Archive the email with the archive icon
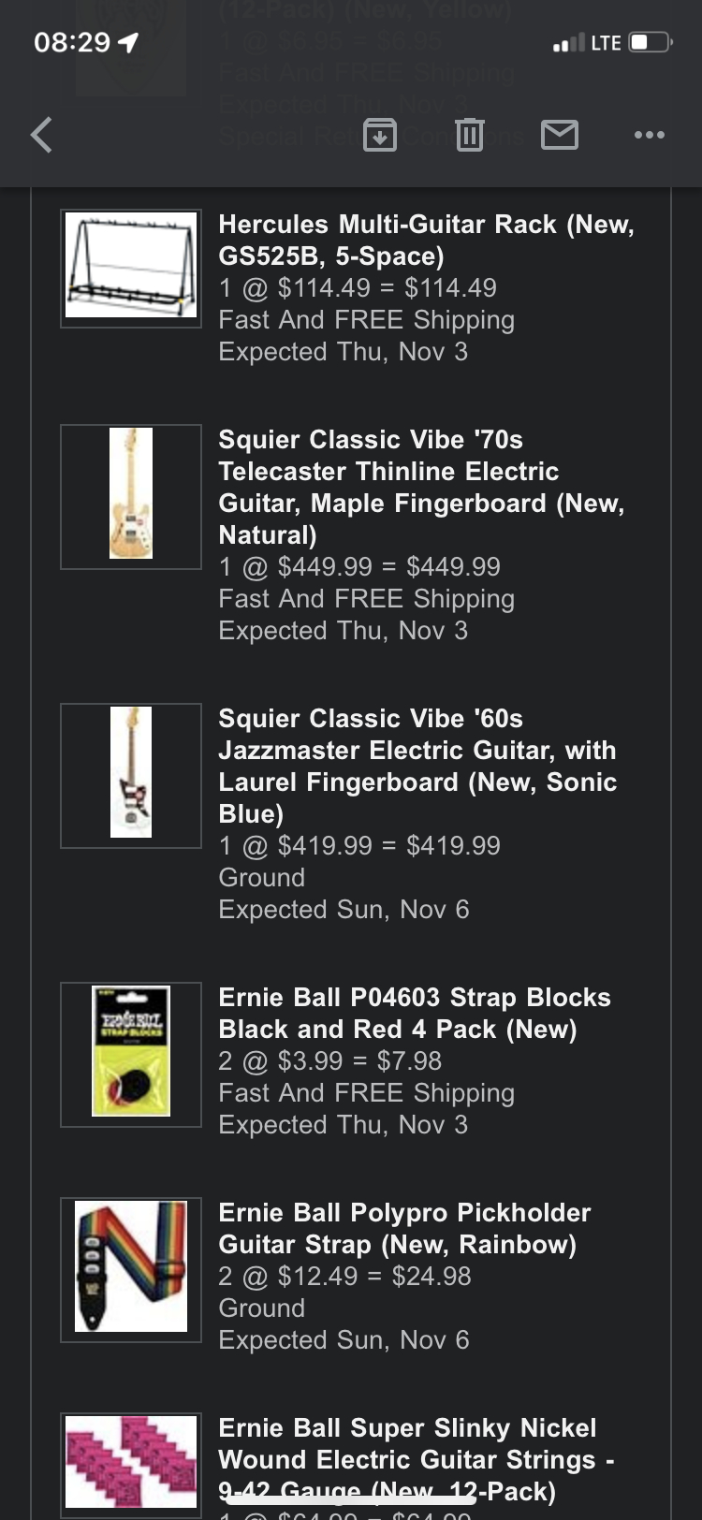 (x=379, y=135)
